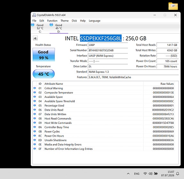Click the CrystalDiskInfo app icon in title bar
The height and width of the screenshot is (179, 184).
click(x=34, y=15)
